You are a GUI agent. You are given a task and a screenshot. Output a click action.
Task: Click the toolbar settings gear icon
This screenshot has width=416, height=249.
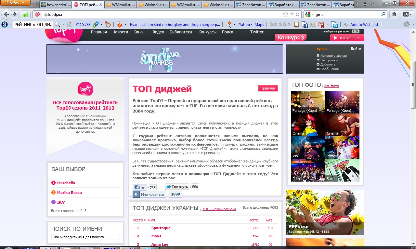pyautogui.click(x=407, y=24)
